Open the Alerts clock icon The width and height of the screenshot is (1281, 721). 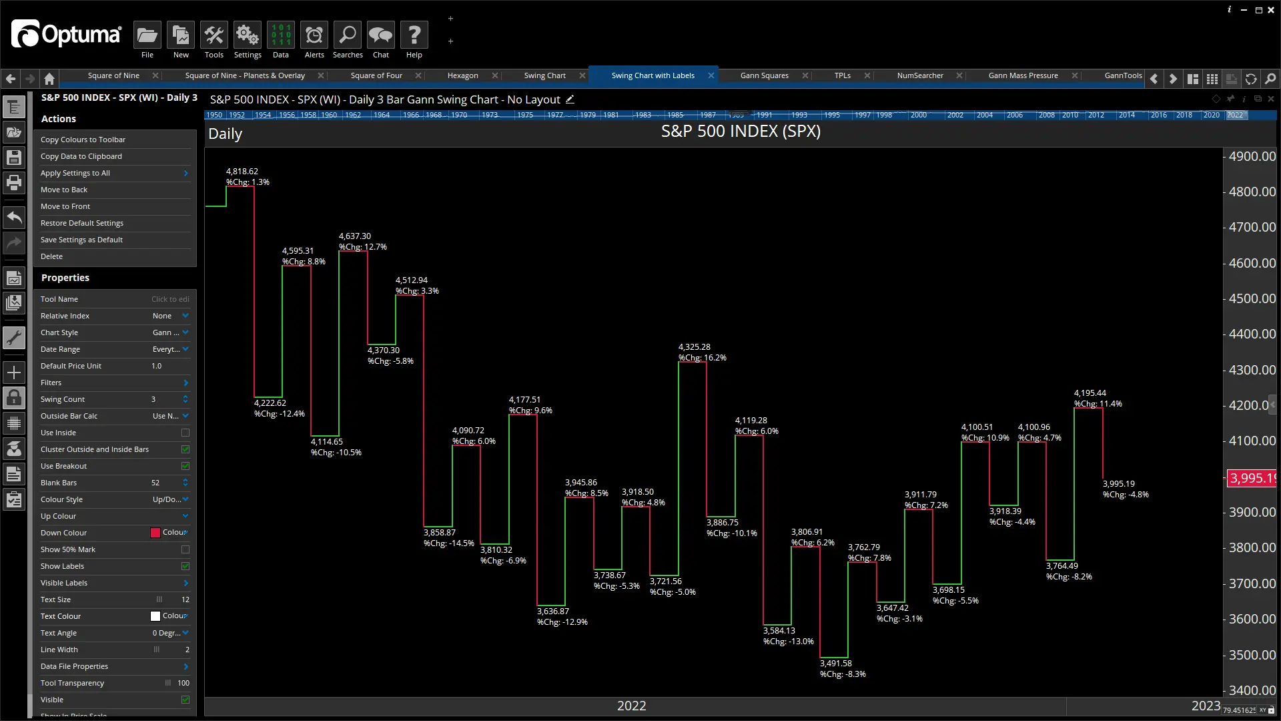(x=314, y=35)
